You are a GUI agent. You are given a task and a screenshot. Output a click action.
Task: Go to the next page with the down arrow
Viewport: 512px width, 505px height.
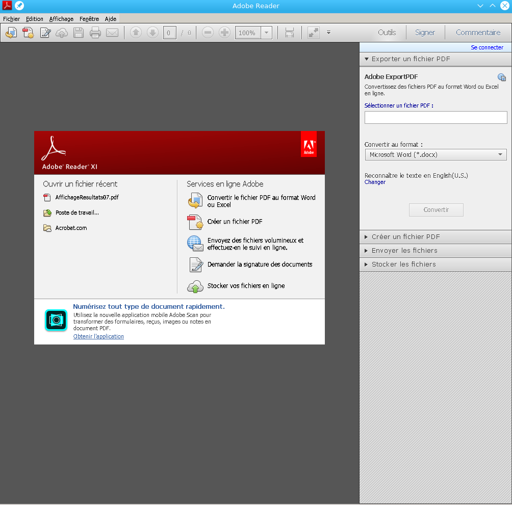pyautogui.click(x=152, y=33)
